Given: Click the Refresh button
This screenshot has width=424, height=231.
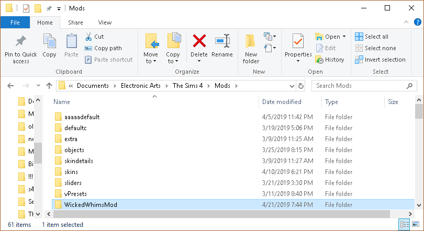Looking at the screenshot, I should click(x=300, y=86).
